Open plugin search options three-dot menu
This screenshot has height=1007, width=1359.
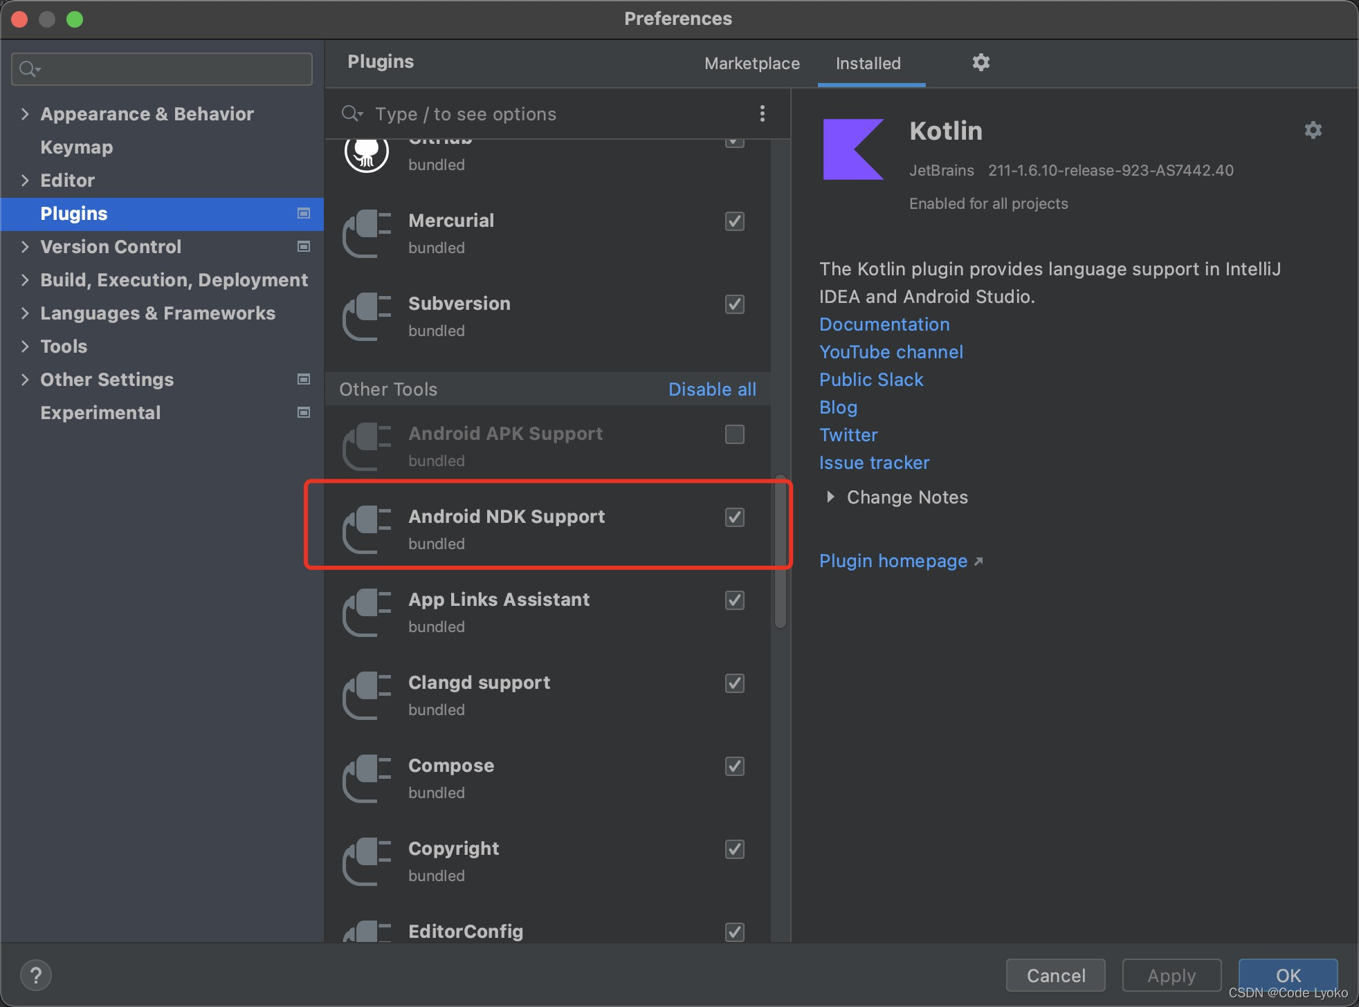762,113
